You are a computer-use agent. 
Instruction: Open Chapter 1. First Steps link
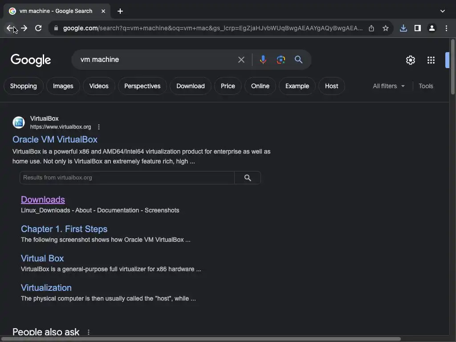pyautogui.click(x=64, y=229)
